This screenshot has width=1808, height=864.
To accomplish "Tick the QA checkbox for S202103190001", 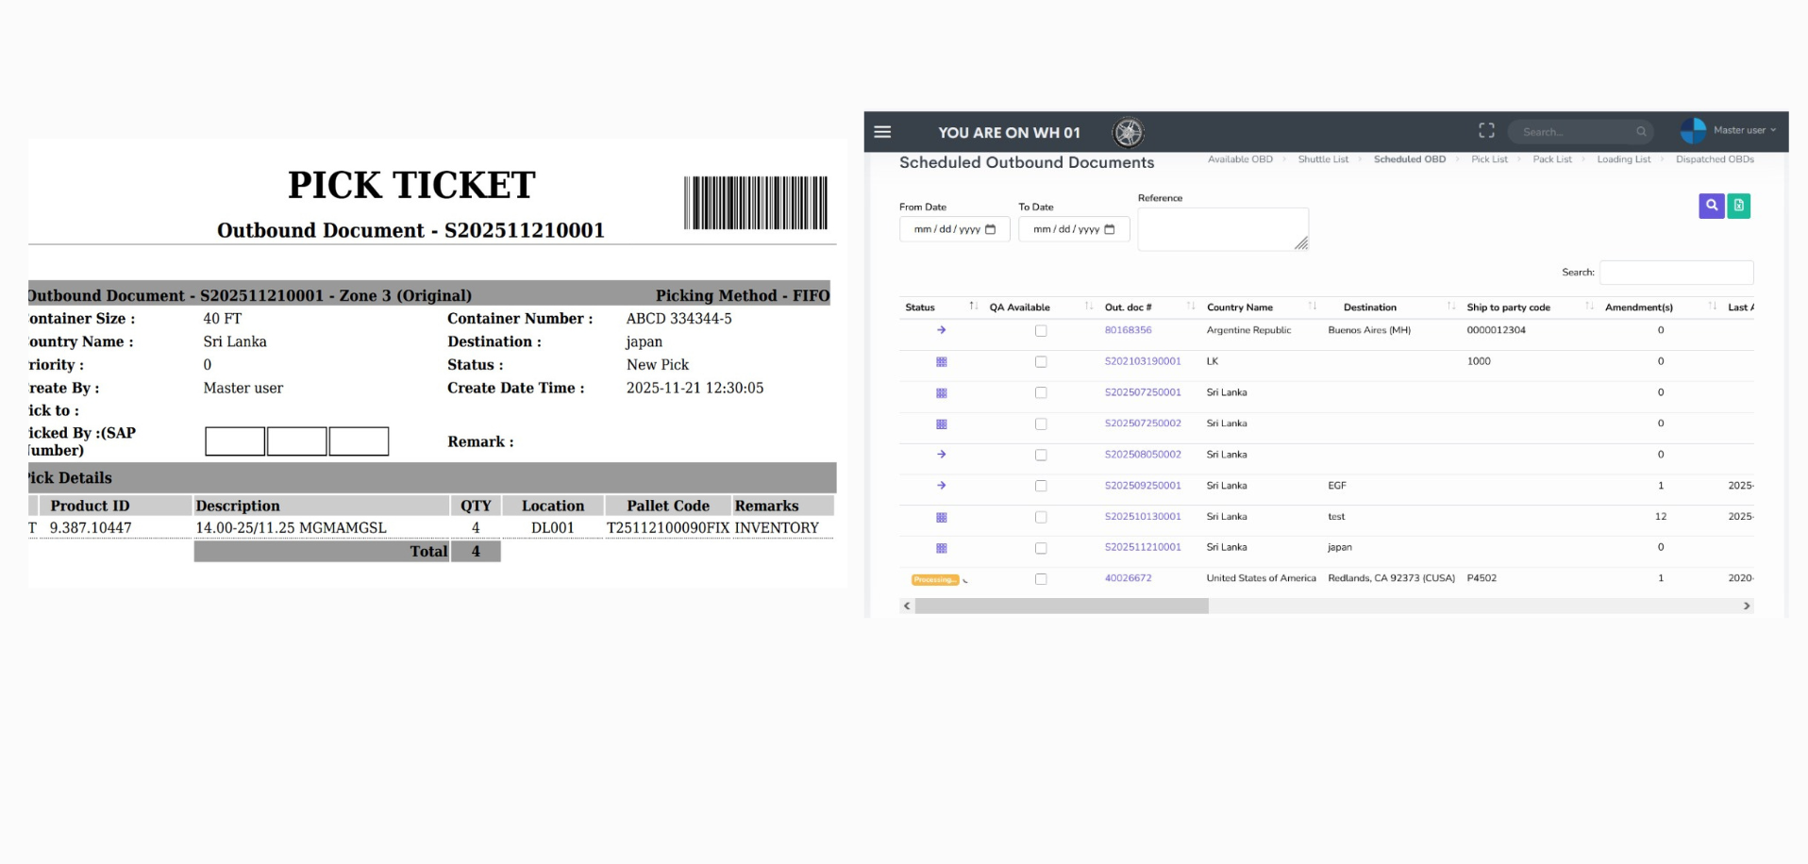I will (x=1041, y=362).
